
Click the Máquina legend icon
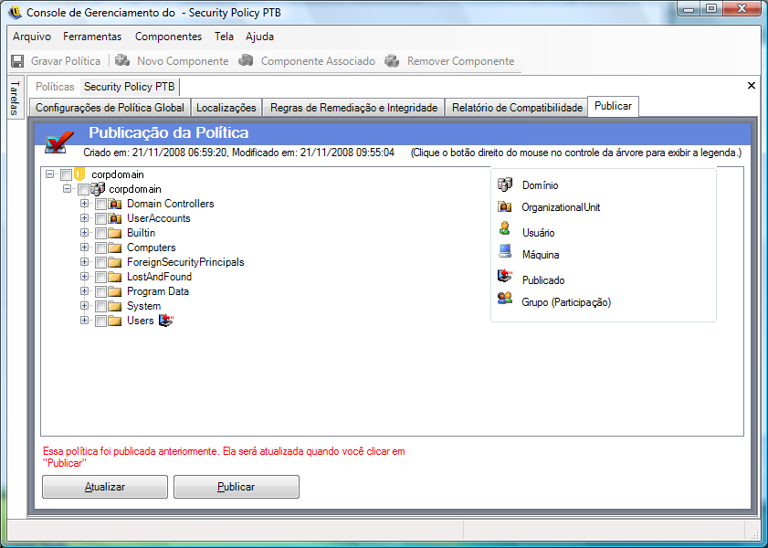coord(505,251)
